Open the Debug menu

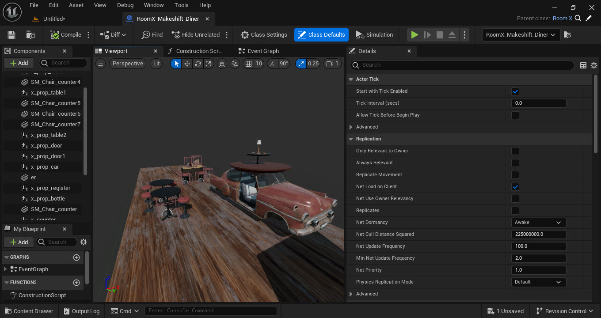pyautogui.click(x=125, y=5)
